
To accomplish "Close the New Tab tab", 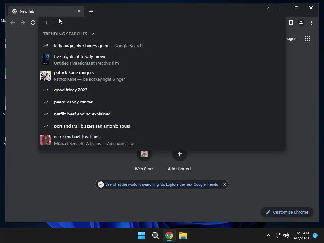I will tap(79, 11).
